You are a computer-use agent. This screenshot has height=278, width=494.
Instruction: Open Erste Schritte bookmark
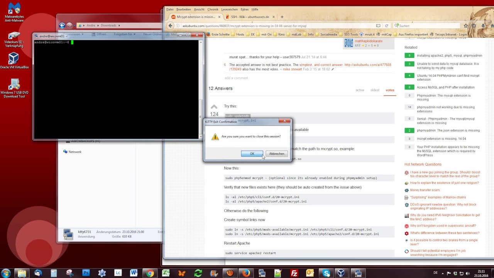pyautogui.click(x=218, y=34)
